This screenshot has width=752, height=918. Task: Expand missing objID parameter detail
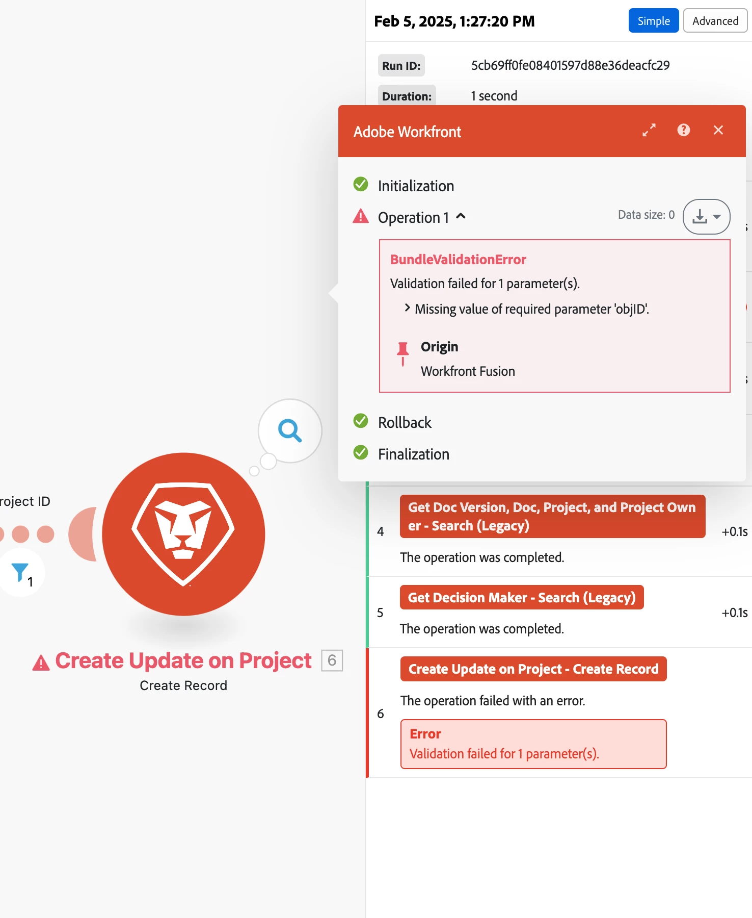[x=407, y=308]
